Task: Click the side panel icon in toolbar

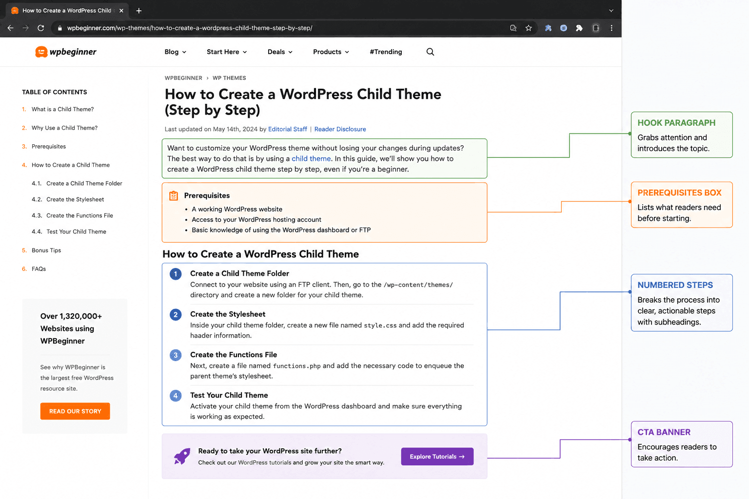Action: pyautogui.click(x=596, y=28)
